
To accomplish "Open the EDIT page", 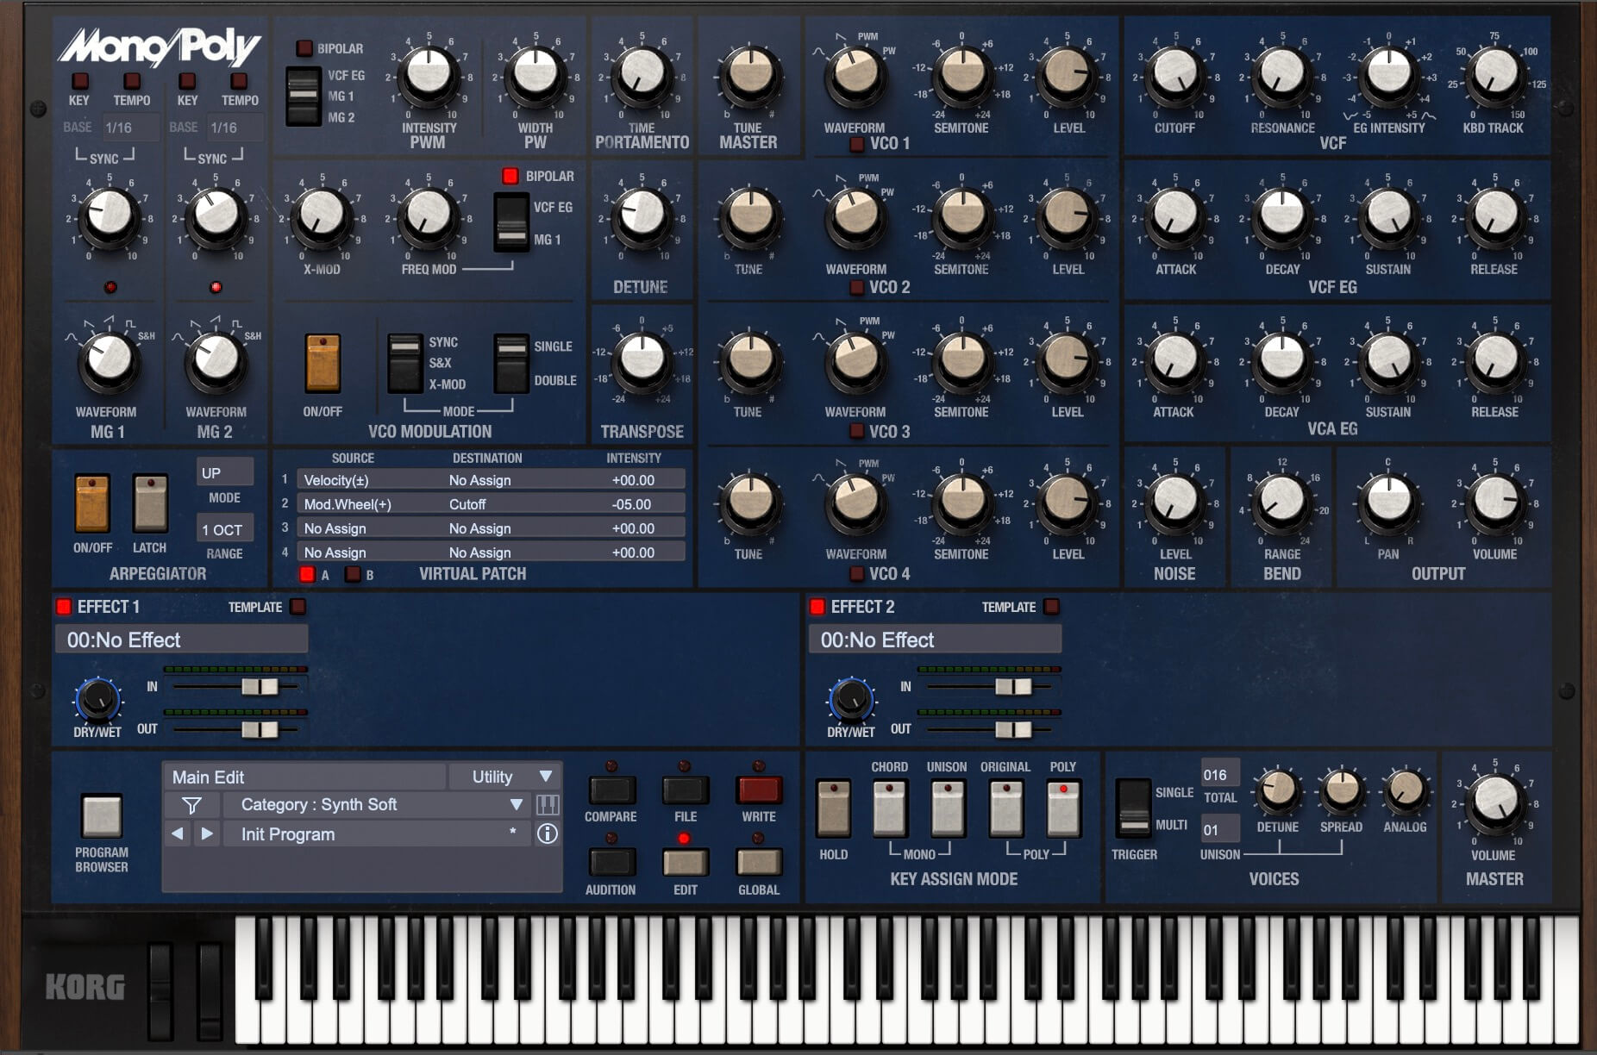I will click(x=685, y=862).
